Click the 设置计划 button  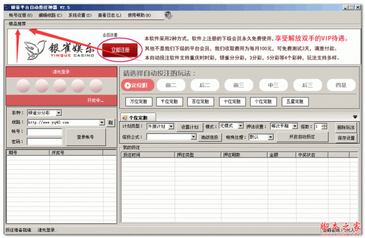click(x=190, y=127)
